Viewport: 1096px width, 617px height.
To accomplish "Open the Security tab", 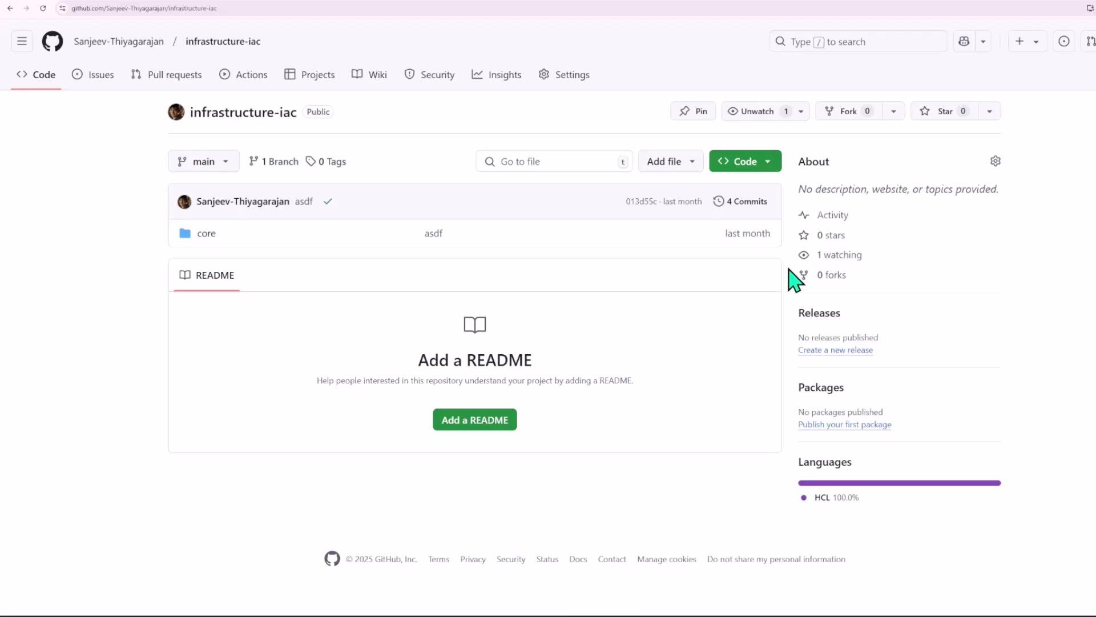I will [x=429, y=75].
